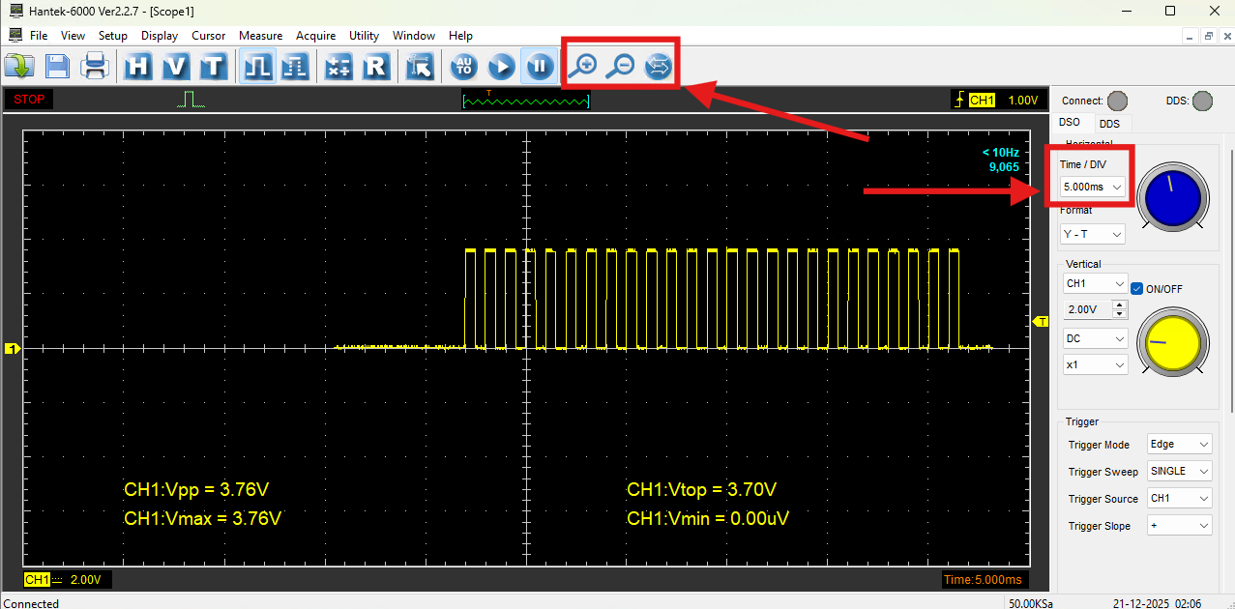Click the red STOP status indicator
Screen dimensions: 1235x609
click(x=29, y=100)
